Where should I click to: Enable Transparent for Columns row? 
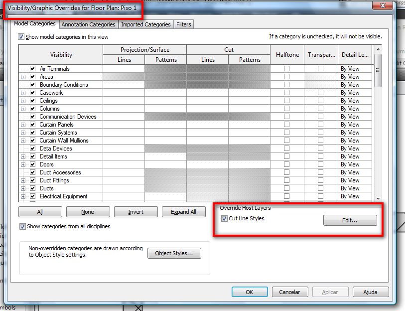320,109
